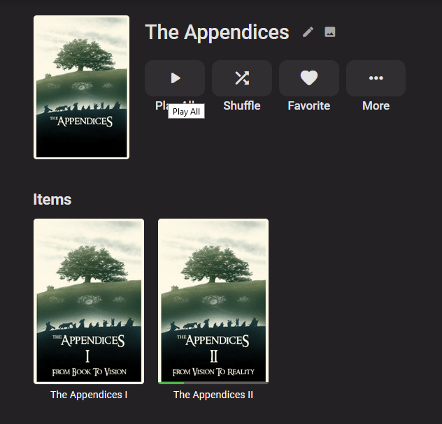Click green watched progress bar under Appendices II

(171, 383)
